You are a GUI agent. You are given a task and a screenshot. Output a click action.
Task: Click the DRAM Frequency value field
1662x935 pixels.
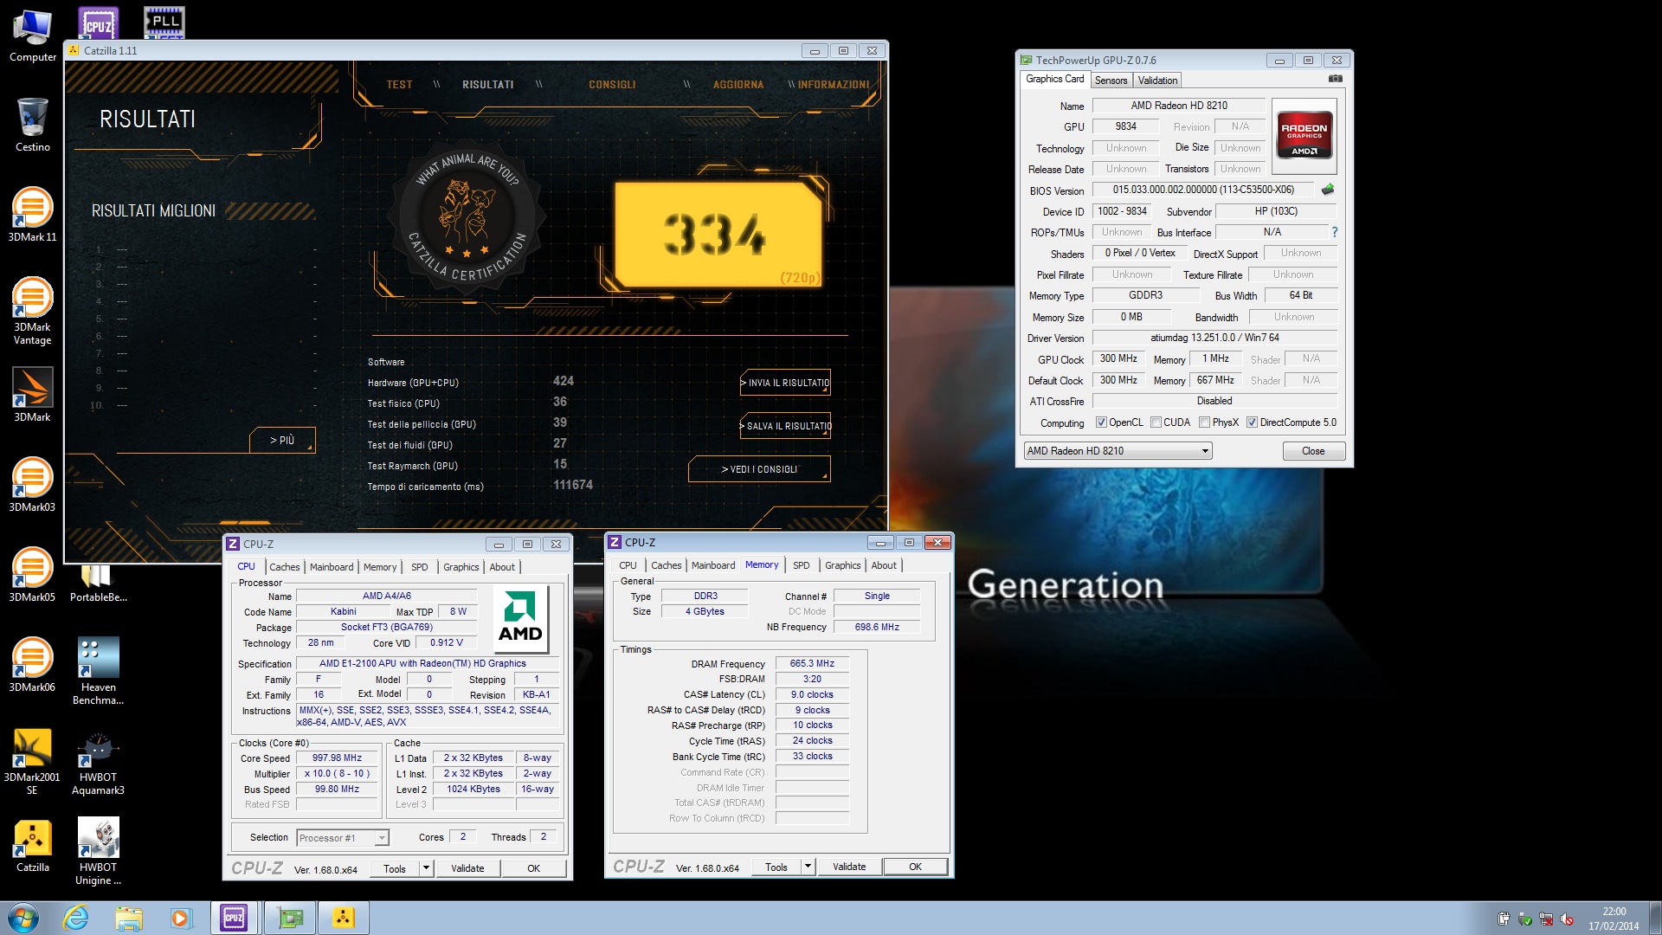tap(812, 664)
